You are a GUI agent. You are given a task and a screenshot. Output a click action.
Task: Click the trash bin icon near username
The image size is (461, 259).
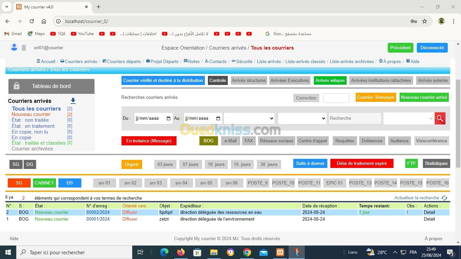tap(24, 48)
